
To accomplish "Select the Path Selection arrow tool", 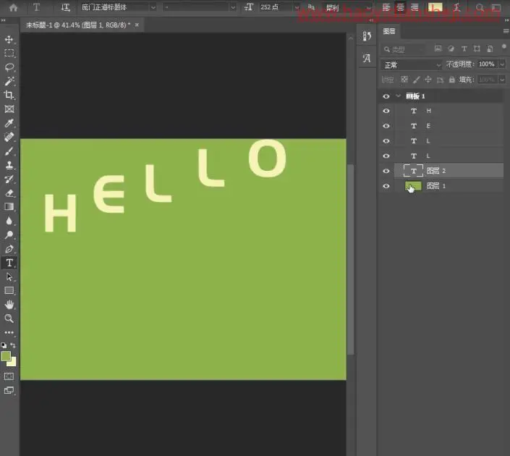I will [9, 276].
